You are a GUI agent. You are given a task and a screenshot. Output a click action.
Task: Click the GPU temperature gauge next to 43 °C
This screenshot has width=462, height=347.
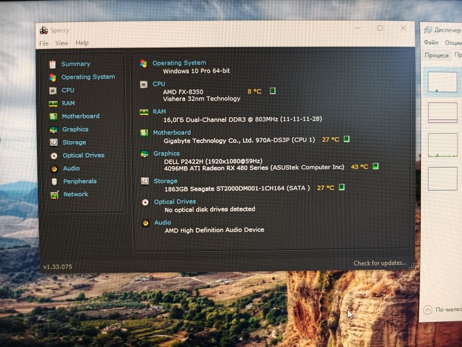click(375, 166)
